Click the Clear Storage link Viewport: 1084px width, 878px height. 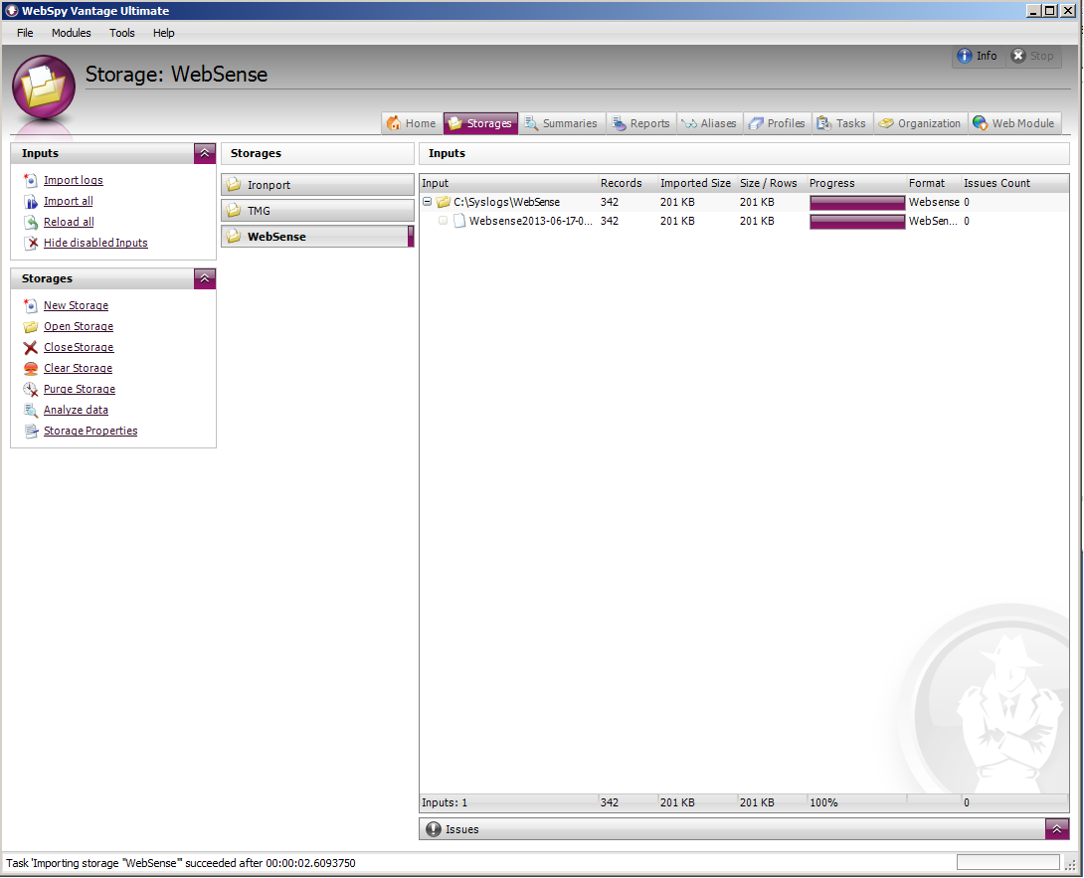(x=79, y=369)
